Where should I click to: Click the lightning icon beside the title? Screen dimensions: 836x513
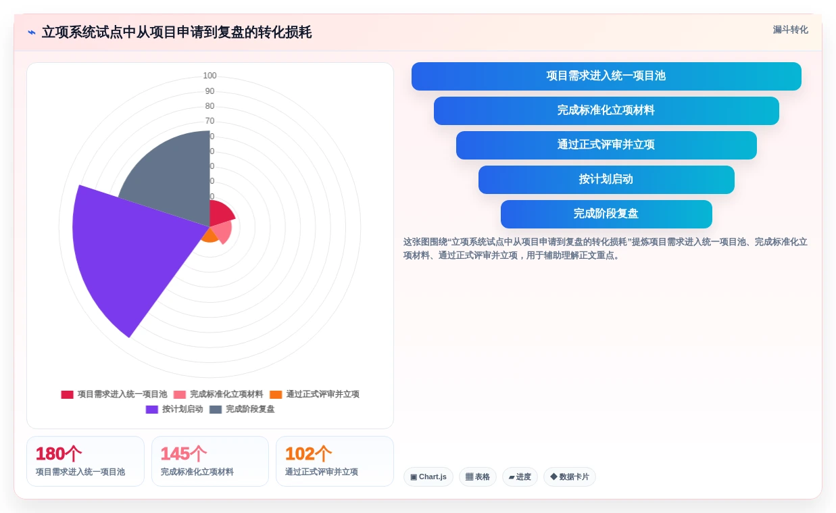tap(32, 32)
